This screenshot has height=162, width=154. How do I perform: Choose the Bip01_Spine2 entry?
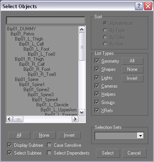[x=36, y=90]
